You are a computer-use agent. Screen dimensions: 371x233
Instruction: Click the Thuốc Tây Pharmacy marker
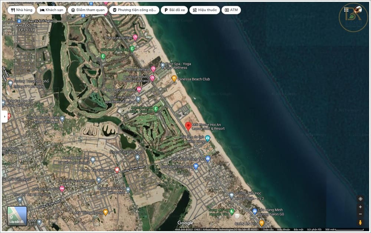117,169
